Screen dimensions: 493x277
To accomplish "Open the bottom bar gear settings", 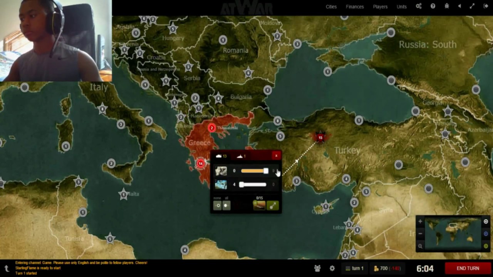I will click(x=332, y=268).
